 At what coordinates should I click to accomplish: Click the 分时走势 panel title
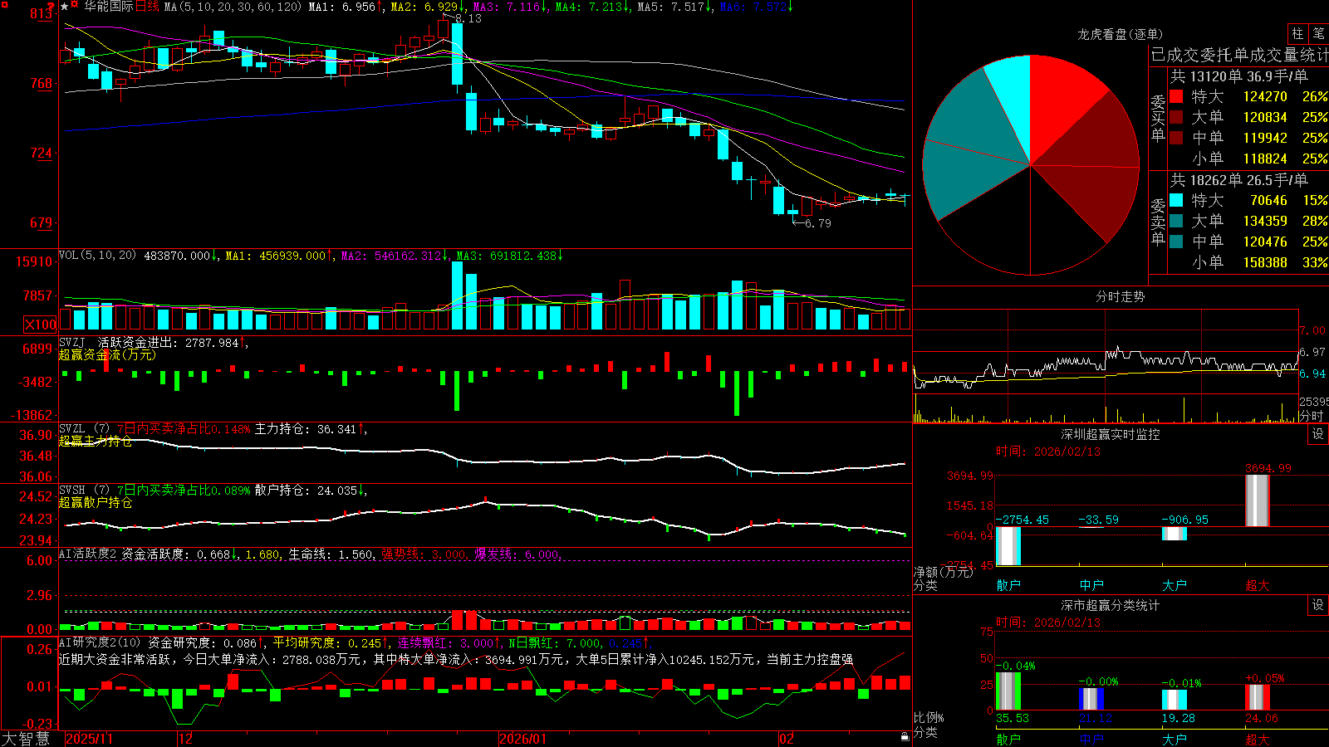[x=1120, y=296]
